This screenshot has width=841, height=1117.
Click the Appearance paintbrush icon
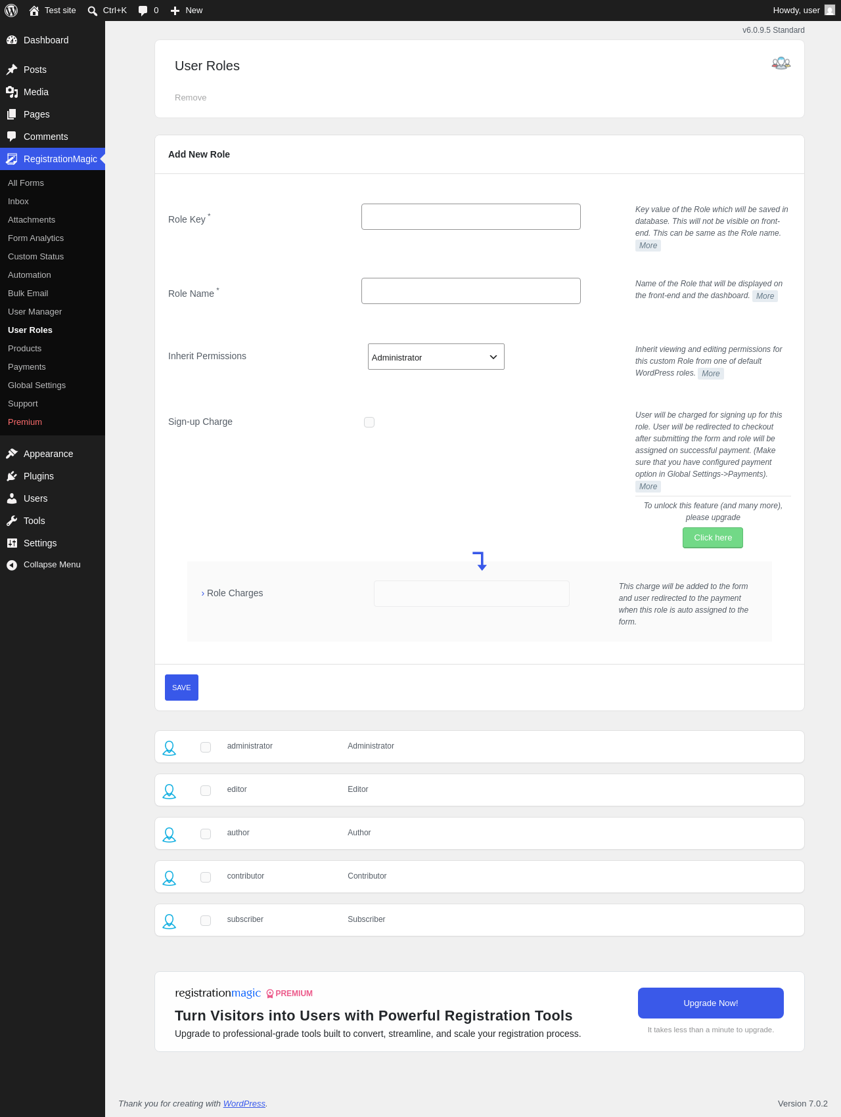[12, 454]
